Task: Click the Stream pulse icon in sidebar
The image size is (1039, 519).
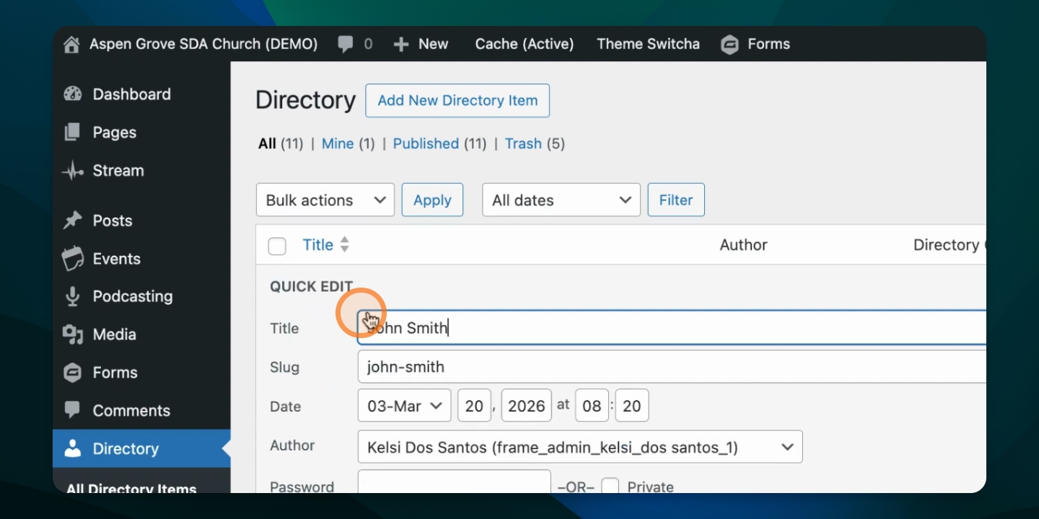Action: click(73, 171)
